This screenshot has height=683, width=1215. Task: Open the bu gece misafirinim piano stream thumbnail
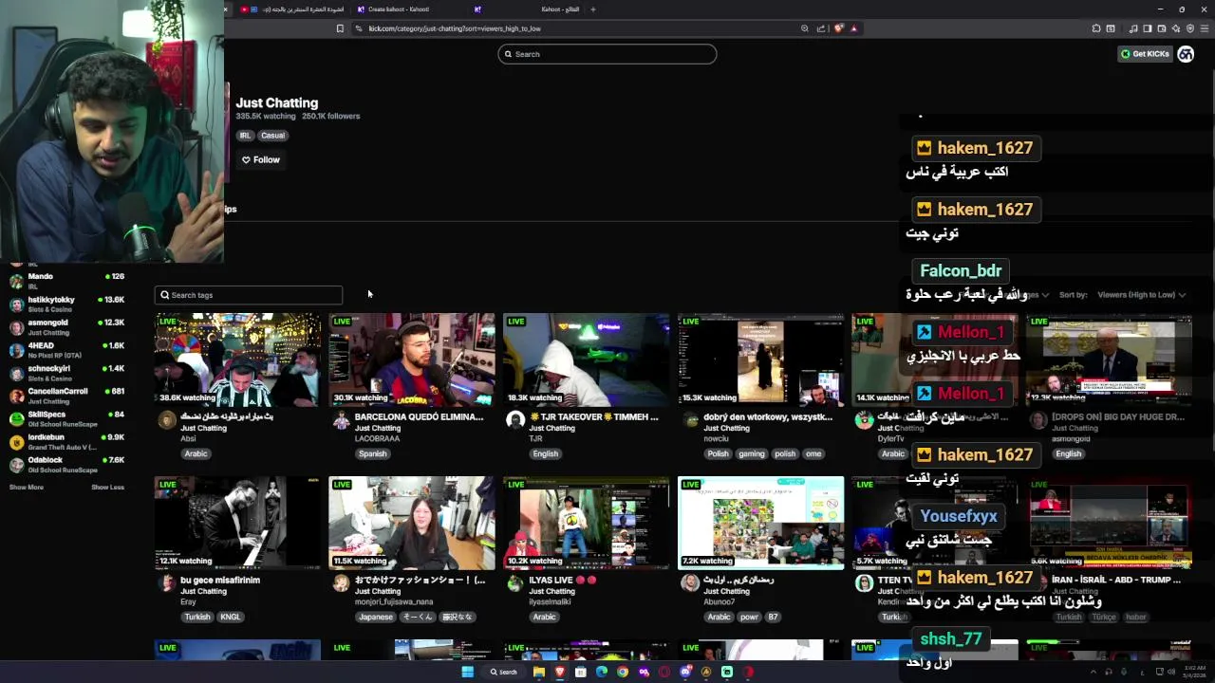237,523
